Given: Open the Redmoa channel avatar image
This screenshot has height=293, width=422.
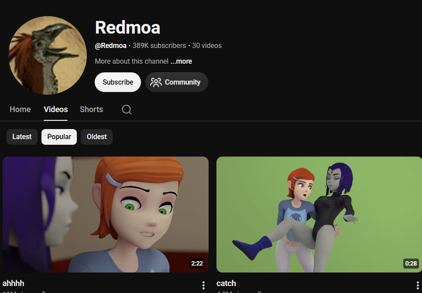Looking at the screenshot, I should (x=48, y=55).
